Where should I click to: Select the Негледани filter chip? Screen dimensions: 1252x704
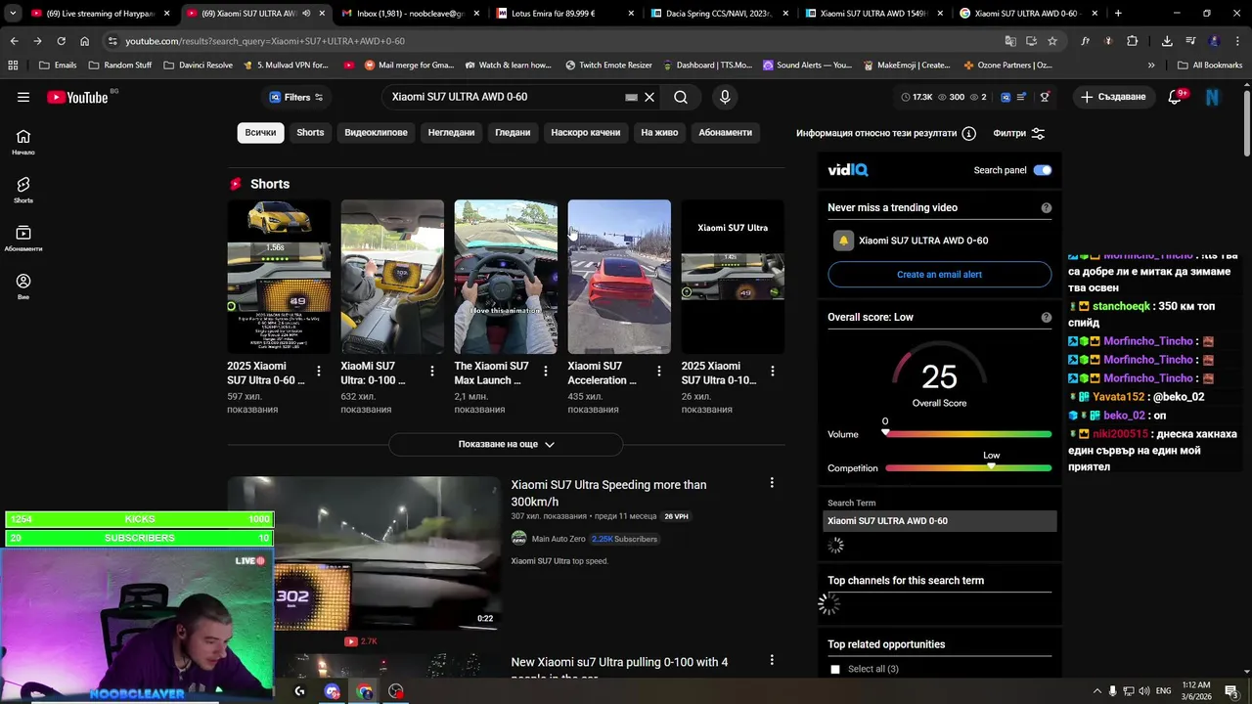click(451, 132)
